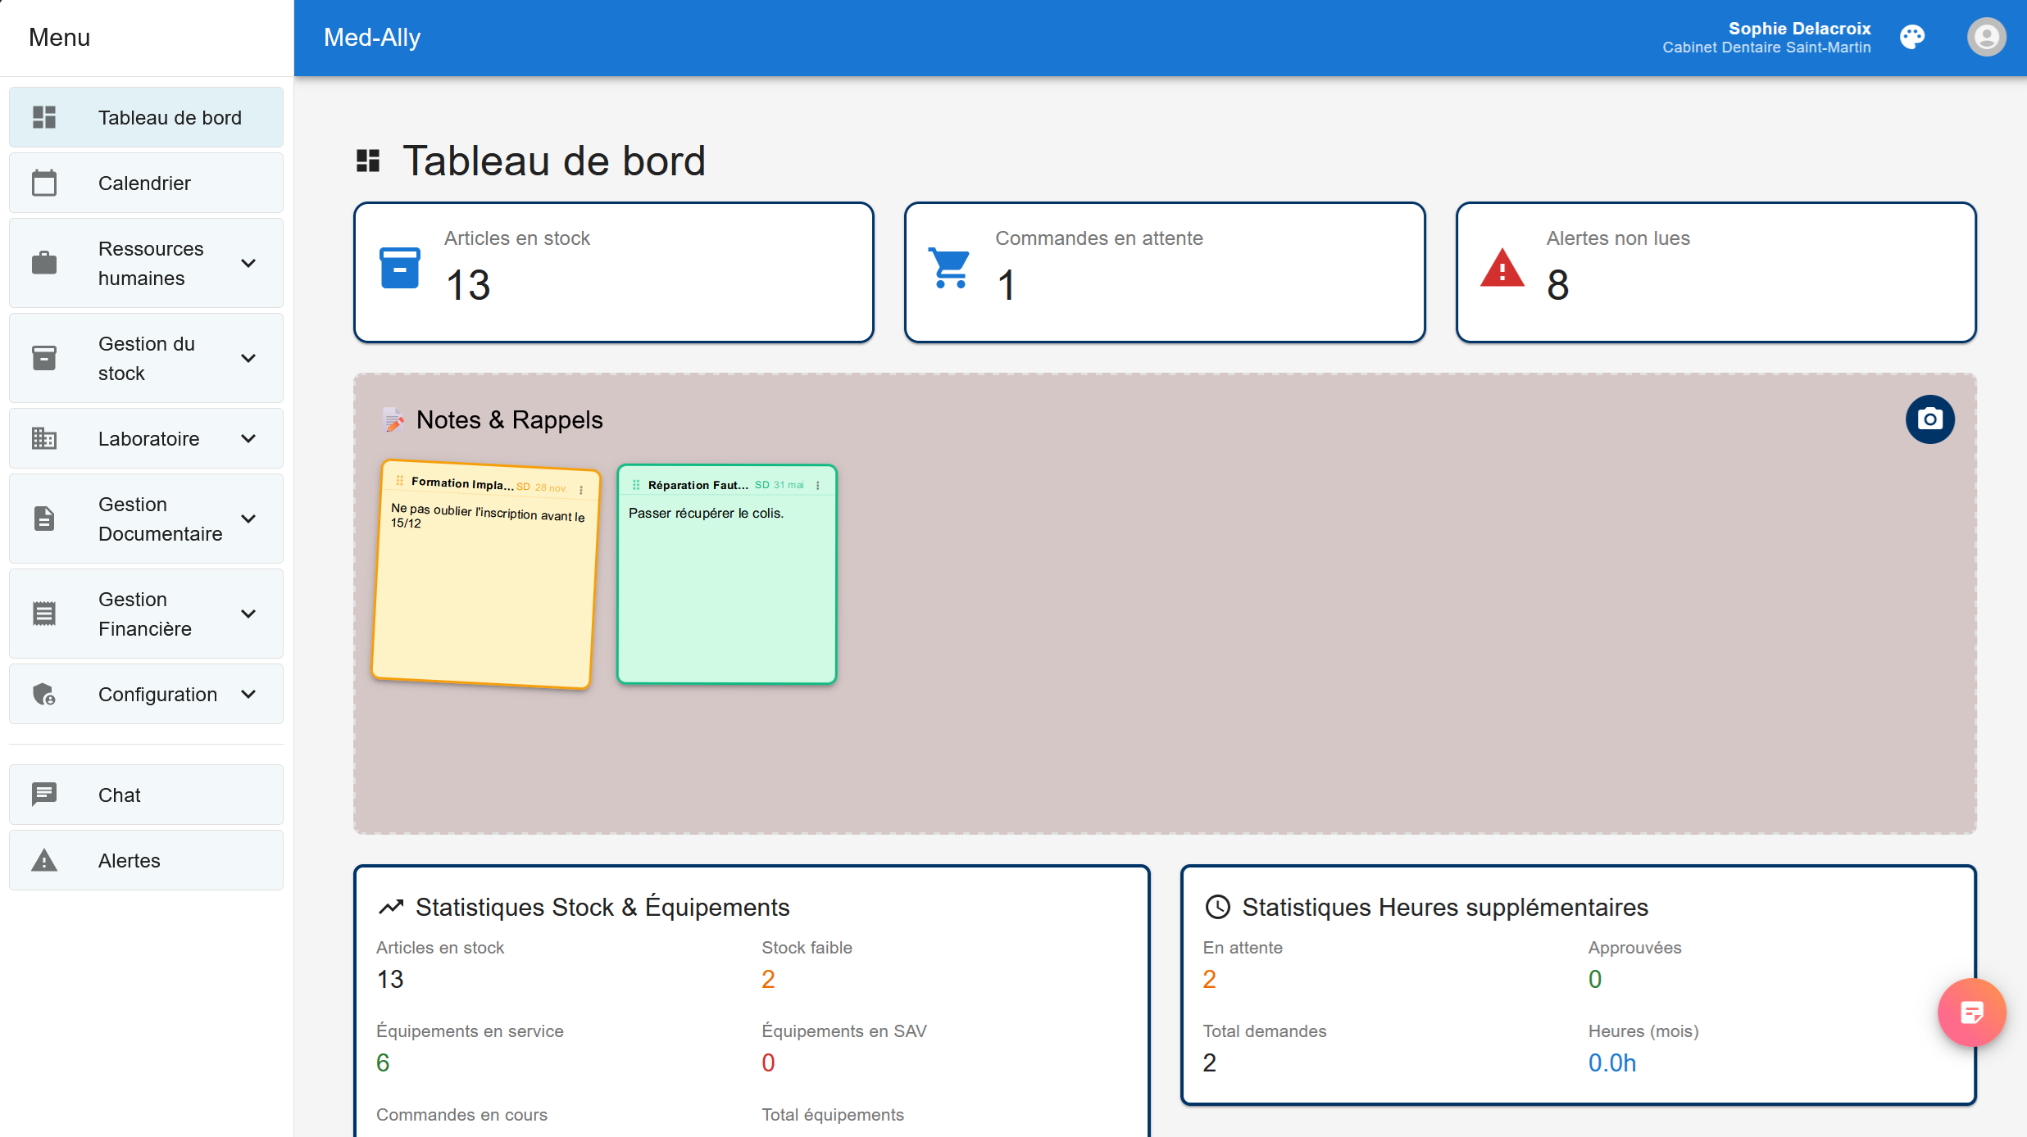Expand Gestion du stock chevron
The image size is (2027, 1137).
pyautogui.click(x=248, y=358)
